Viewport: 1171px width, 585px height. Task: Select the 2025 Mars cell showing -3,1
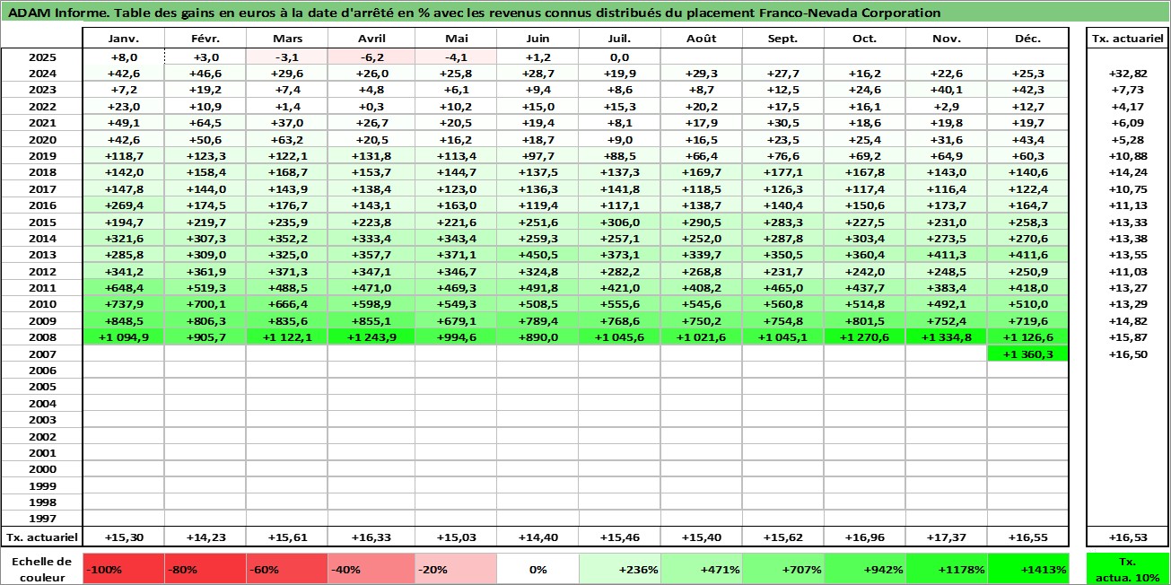coord(286,57)
